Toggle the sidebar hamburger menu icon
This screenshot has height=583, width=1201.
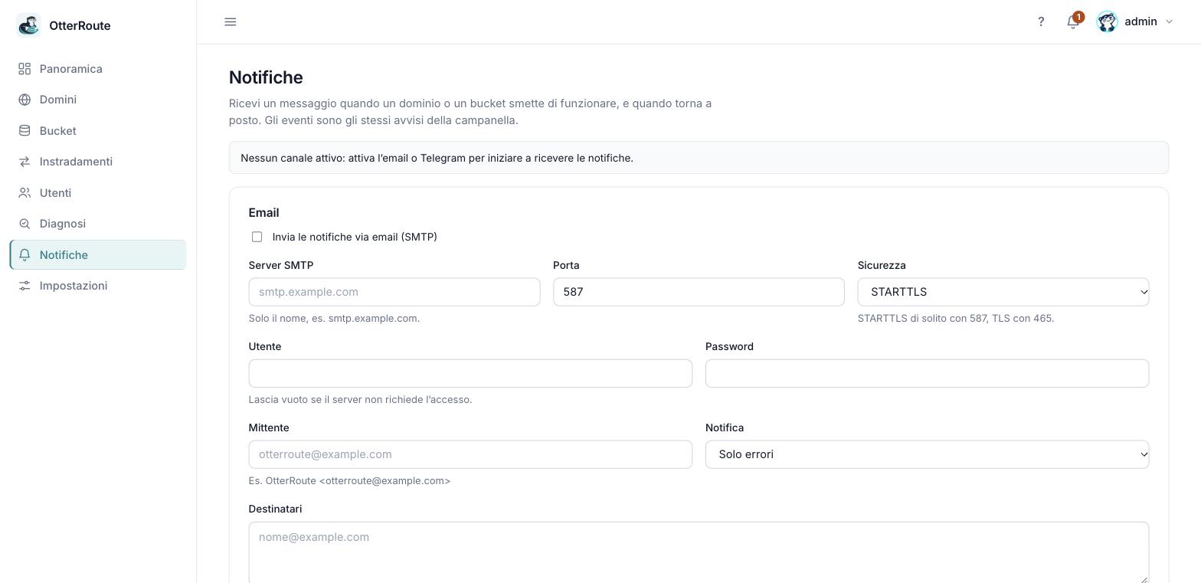(231, 21)
